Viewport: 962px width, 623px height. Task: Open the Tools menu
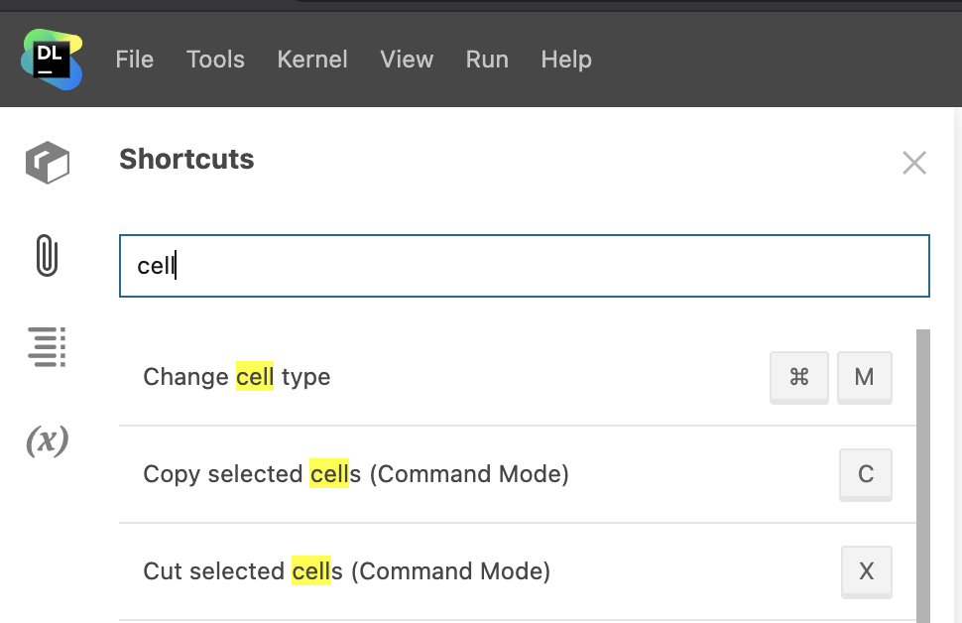click(x=215, y=60)
